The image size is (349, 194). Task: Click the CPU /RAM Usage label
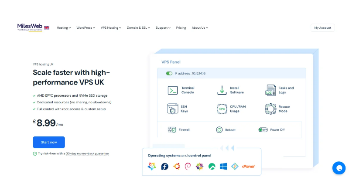point(238,109)
